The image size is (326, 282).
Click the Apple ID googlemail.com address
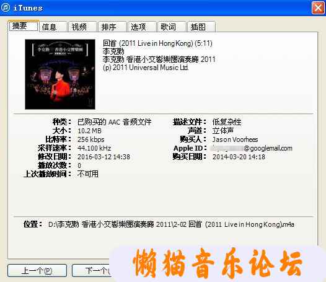(x=251, y=148)
